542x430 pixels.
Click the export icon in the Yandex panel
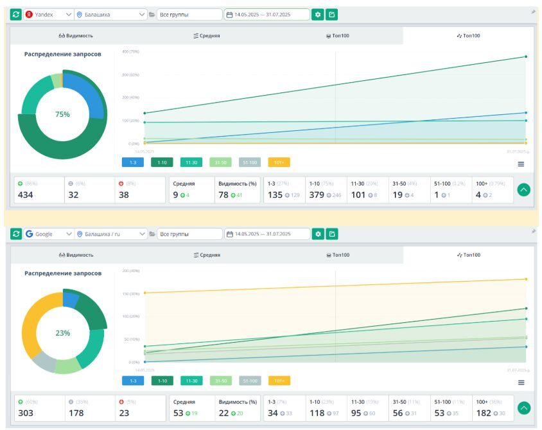[331, 14]
